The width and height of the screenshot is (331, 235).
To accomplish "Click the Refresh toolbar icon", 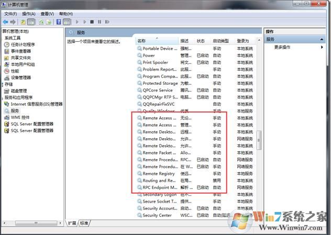I will (x=41, y=22).
